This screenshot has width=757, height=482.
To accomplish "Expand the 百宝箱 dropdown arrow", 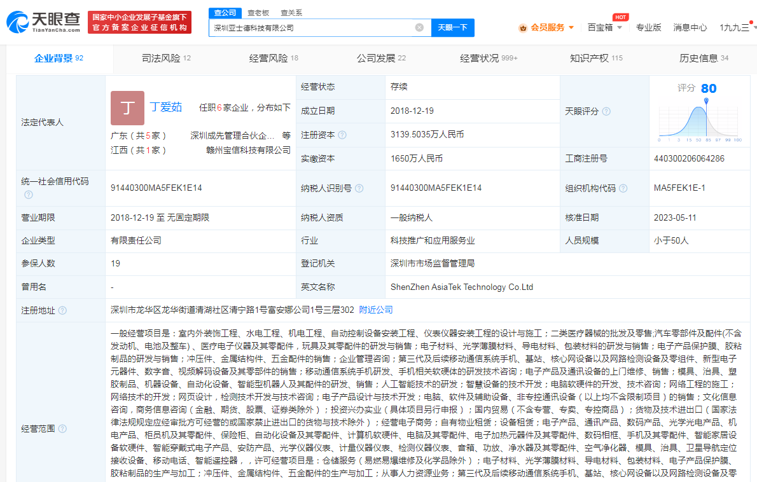I will click(x=620, y=27).
